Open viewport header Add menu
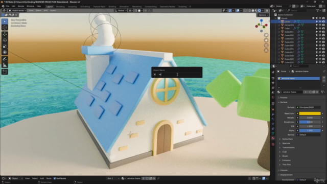The image size is (327, 184). point(45,10)
